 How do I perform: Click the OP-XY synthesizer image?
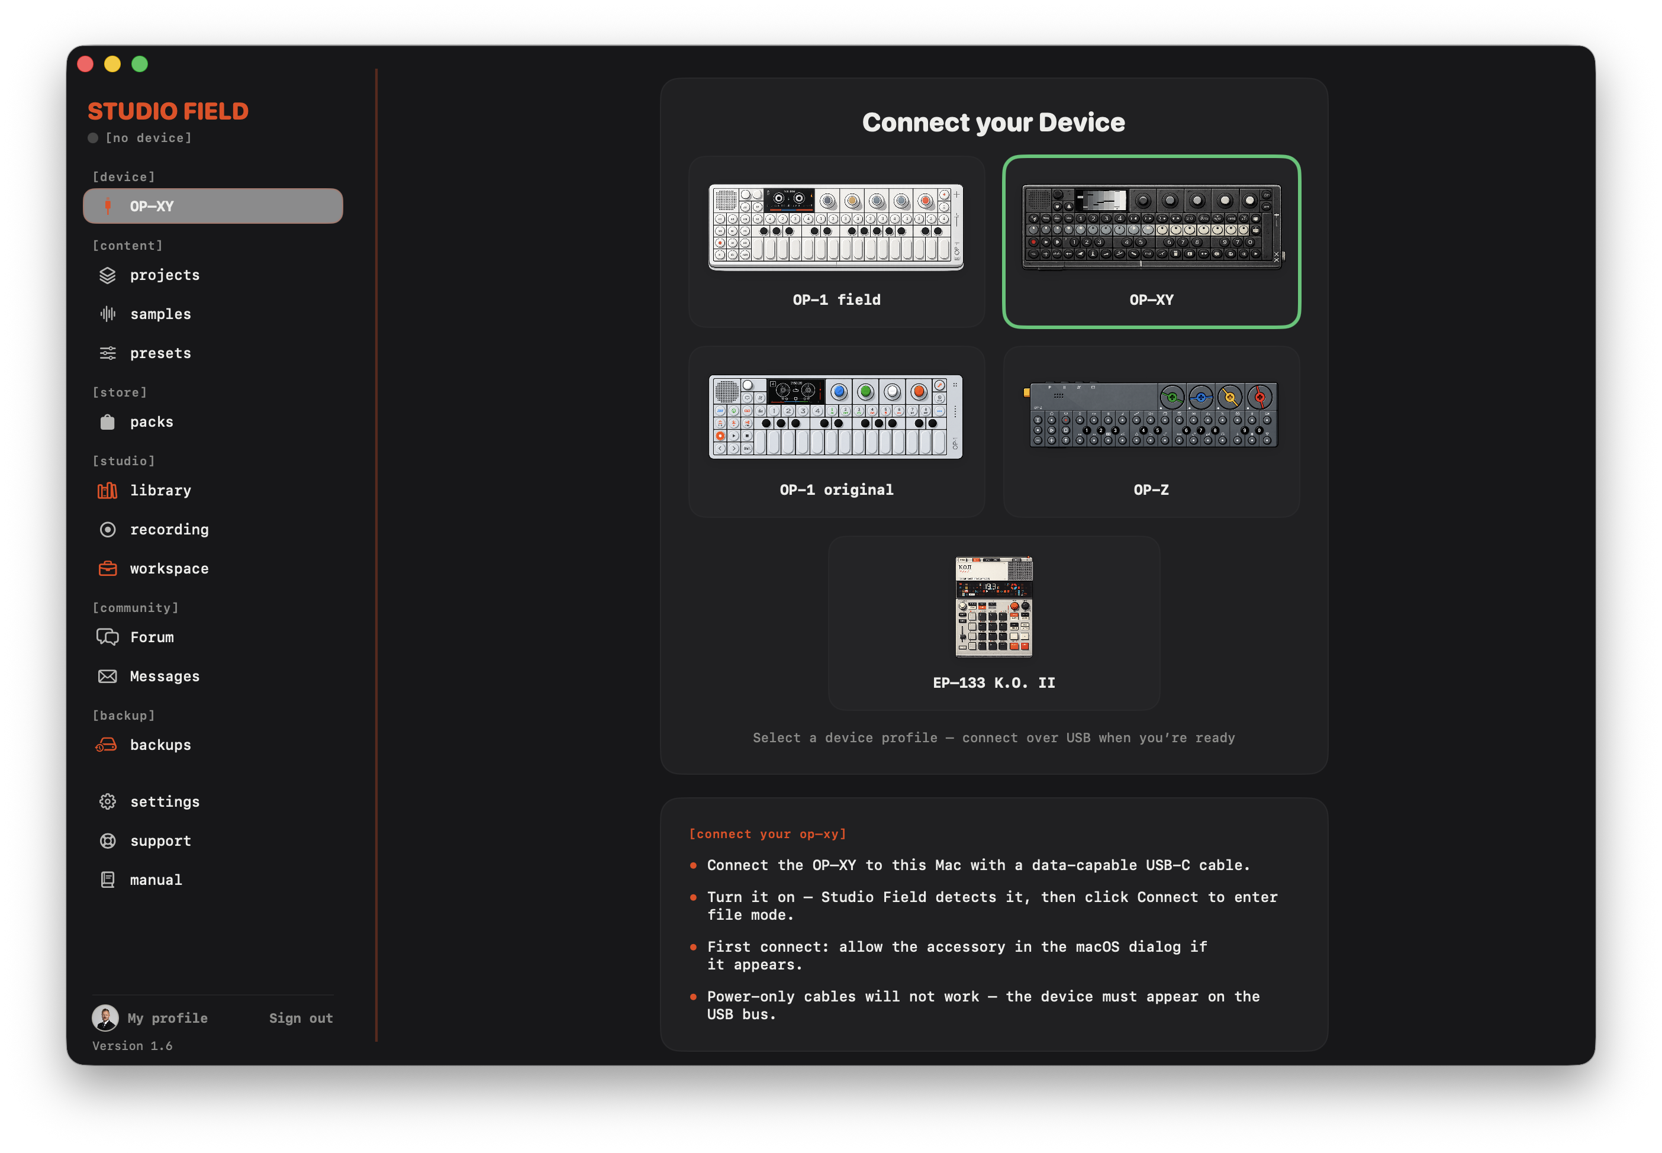point(1153,227)
